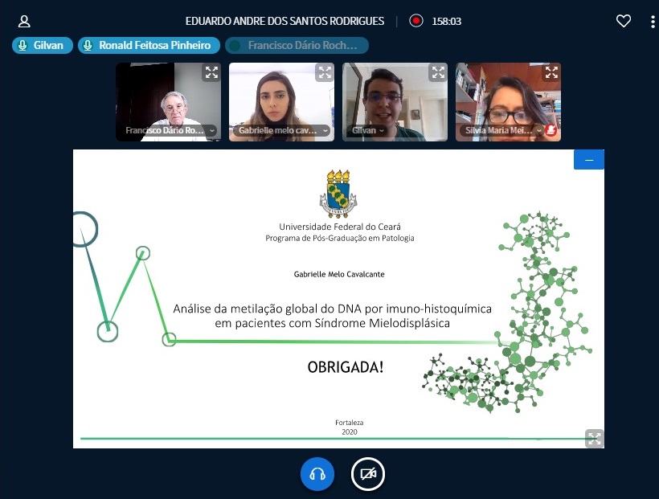Screen dimensions: 659x499
Task: Click the disabled camera icon to enable video
Action: click(367, 474)
